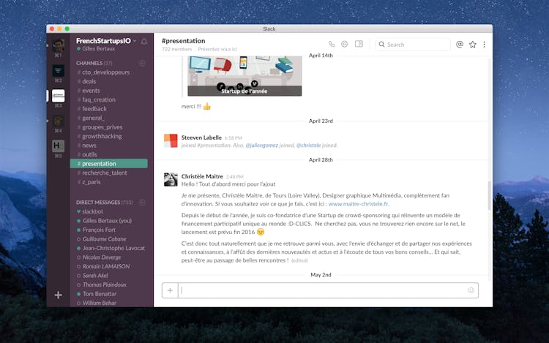The image size is (549, 343).
Task: Click the plus icon beside Channels
Action: [142, 63]
